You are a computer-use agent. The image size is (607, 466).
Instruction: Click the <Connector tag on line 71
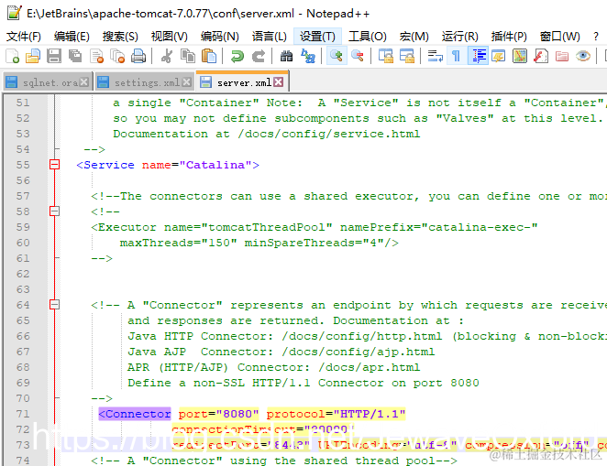(135, 414)
